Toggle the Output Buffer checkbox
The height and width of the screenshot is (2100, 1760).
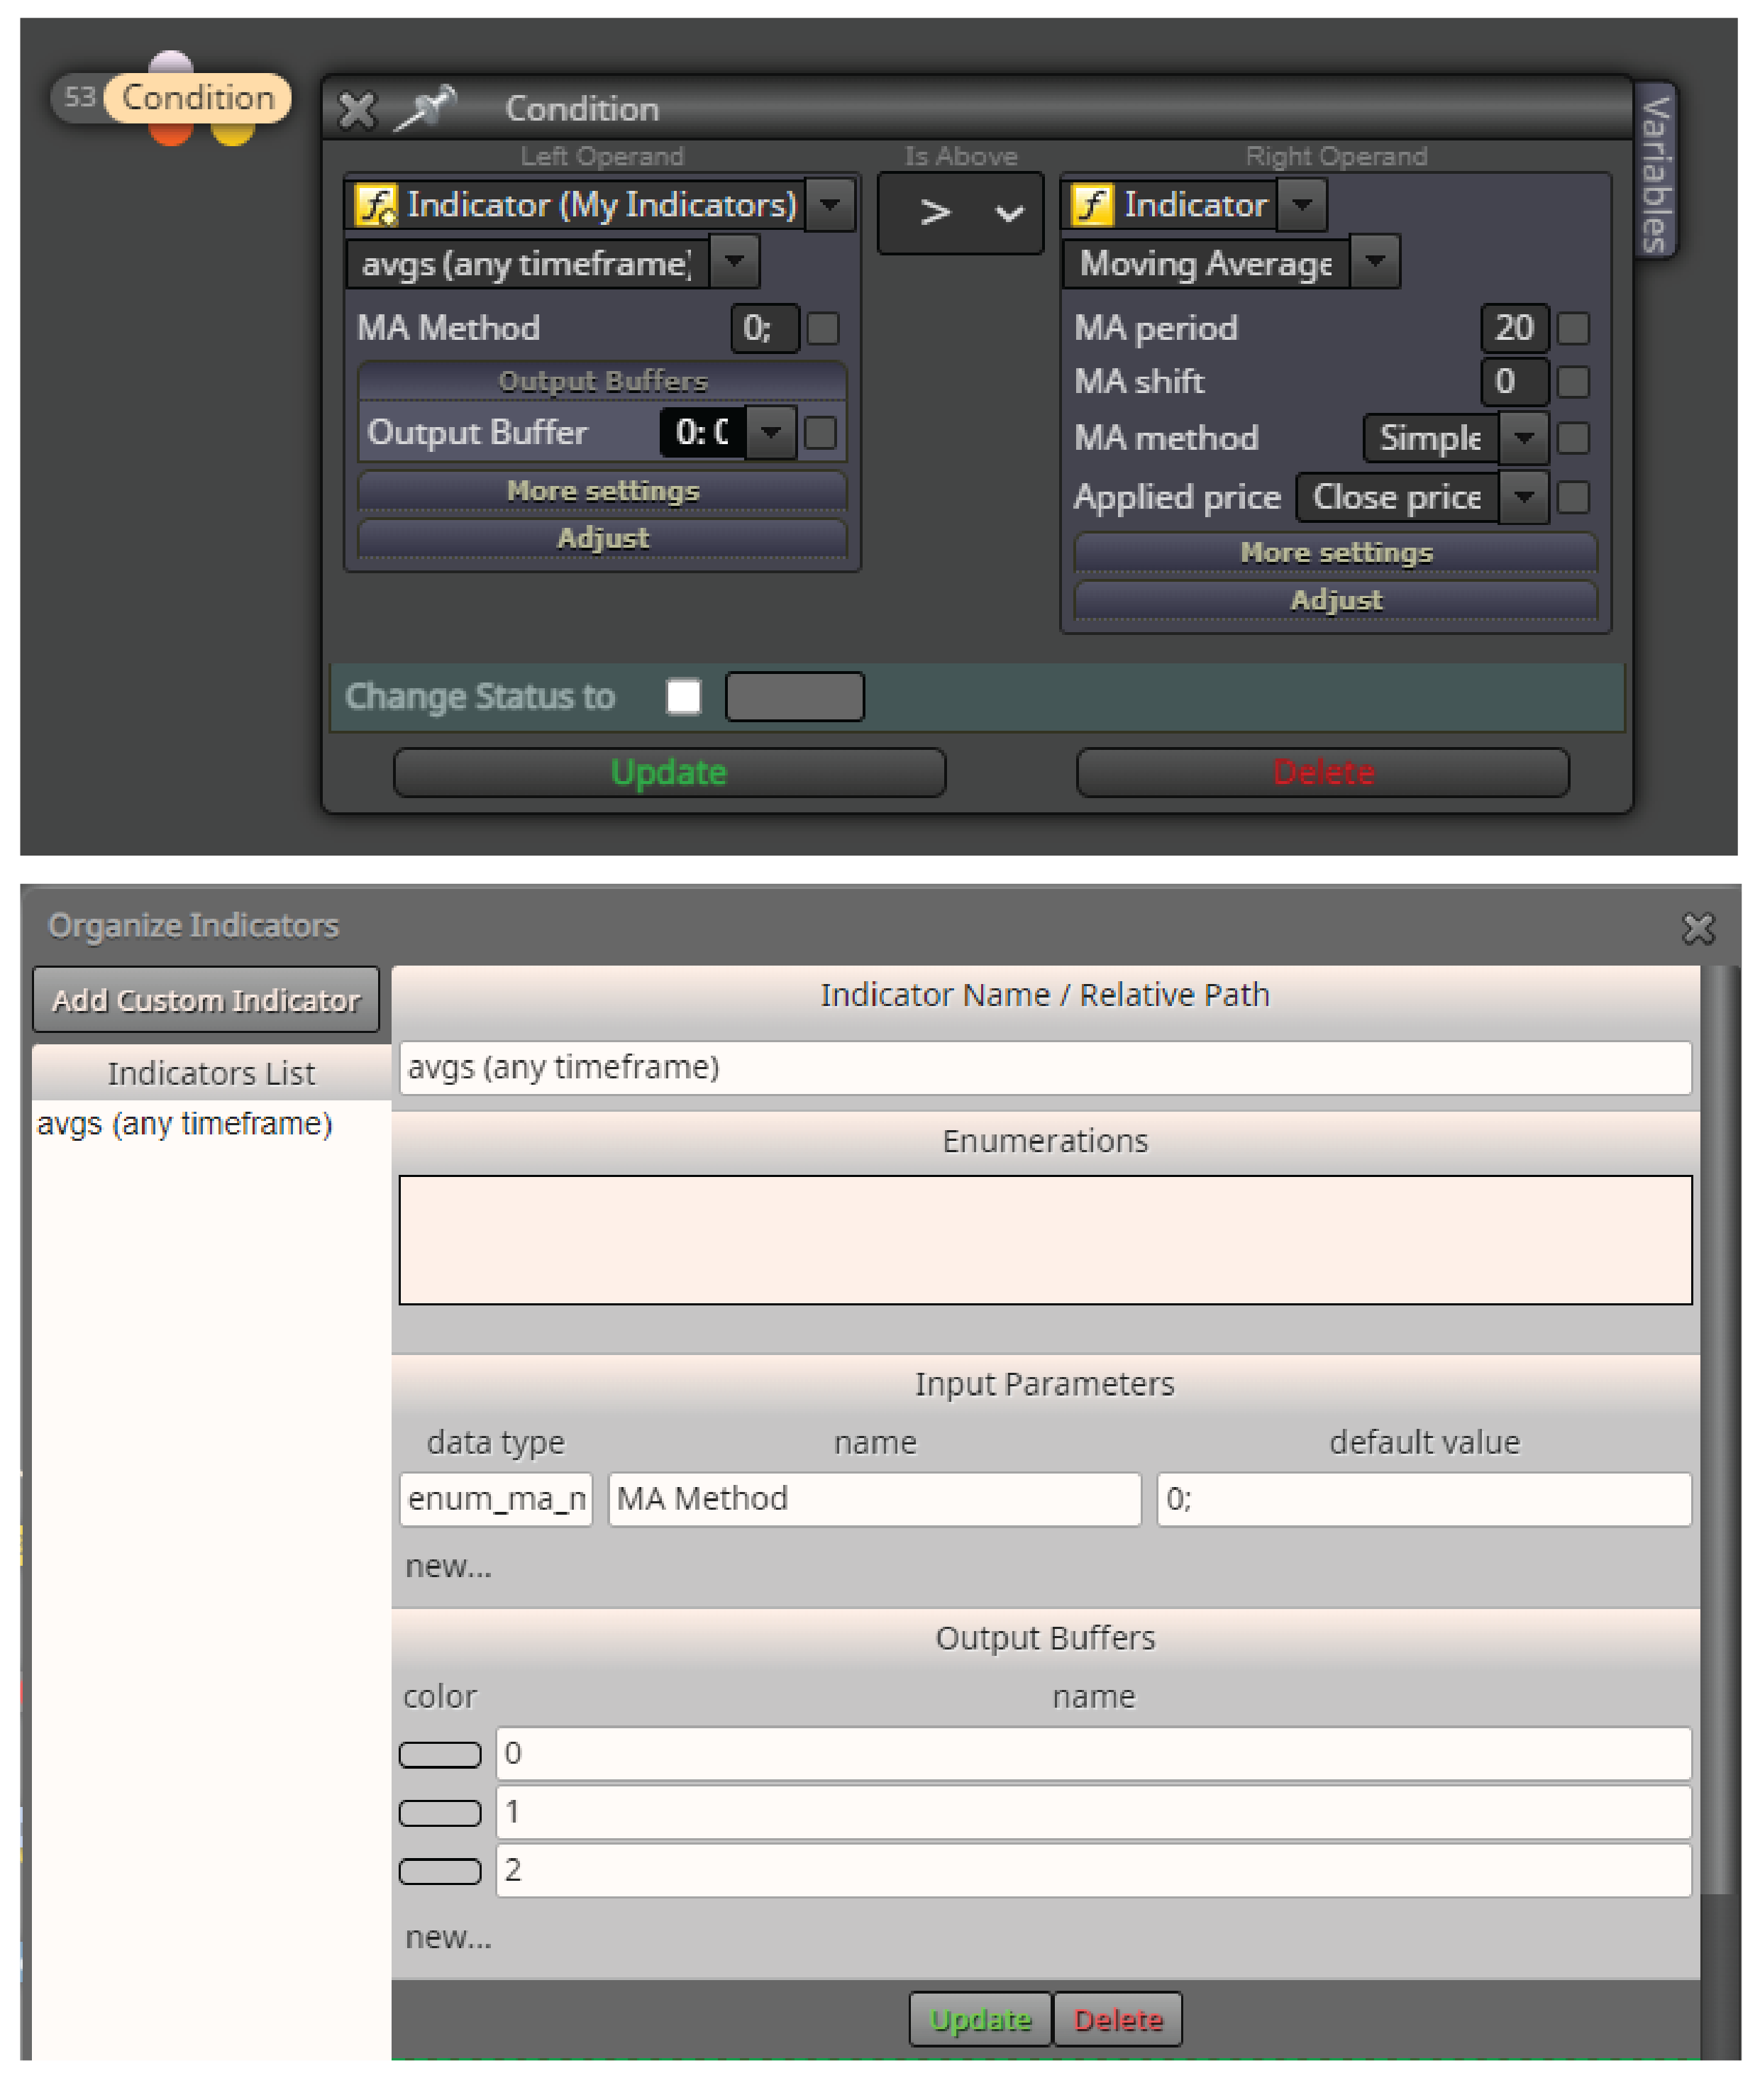[821, 433]
